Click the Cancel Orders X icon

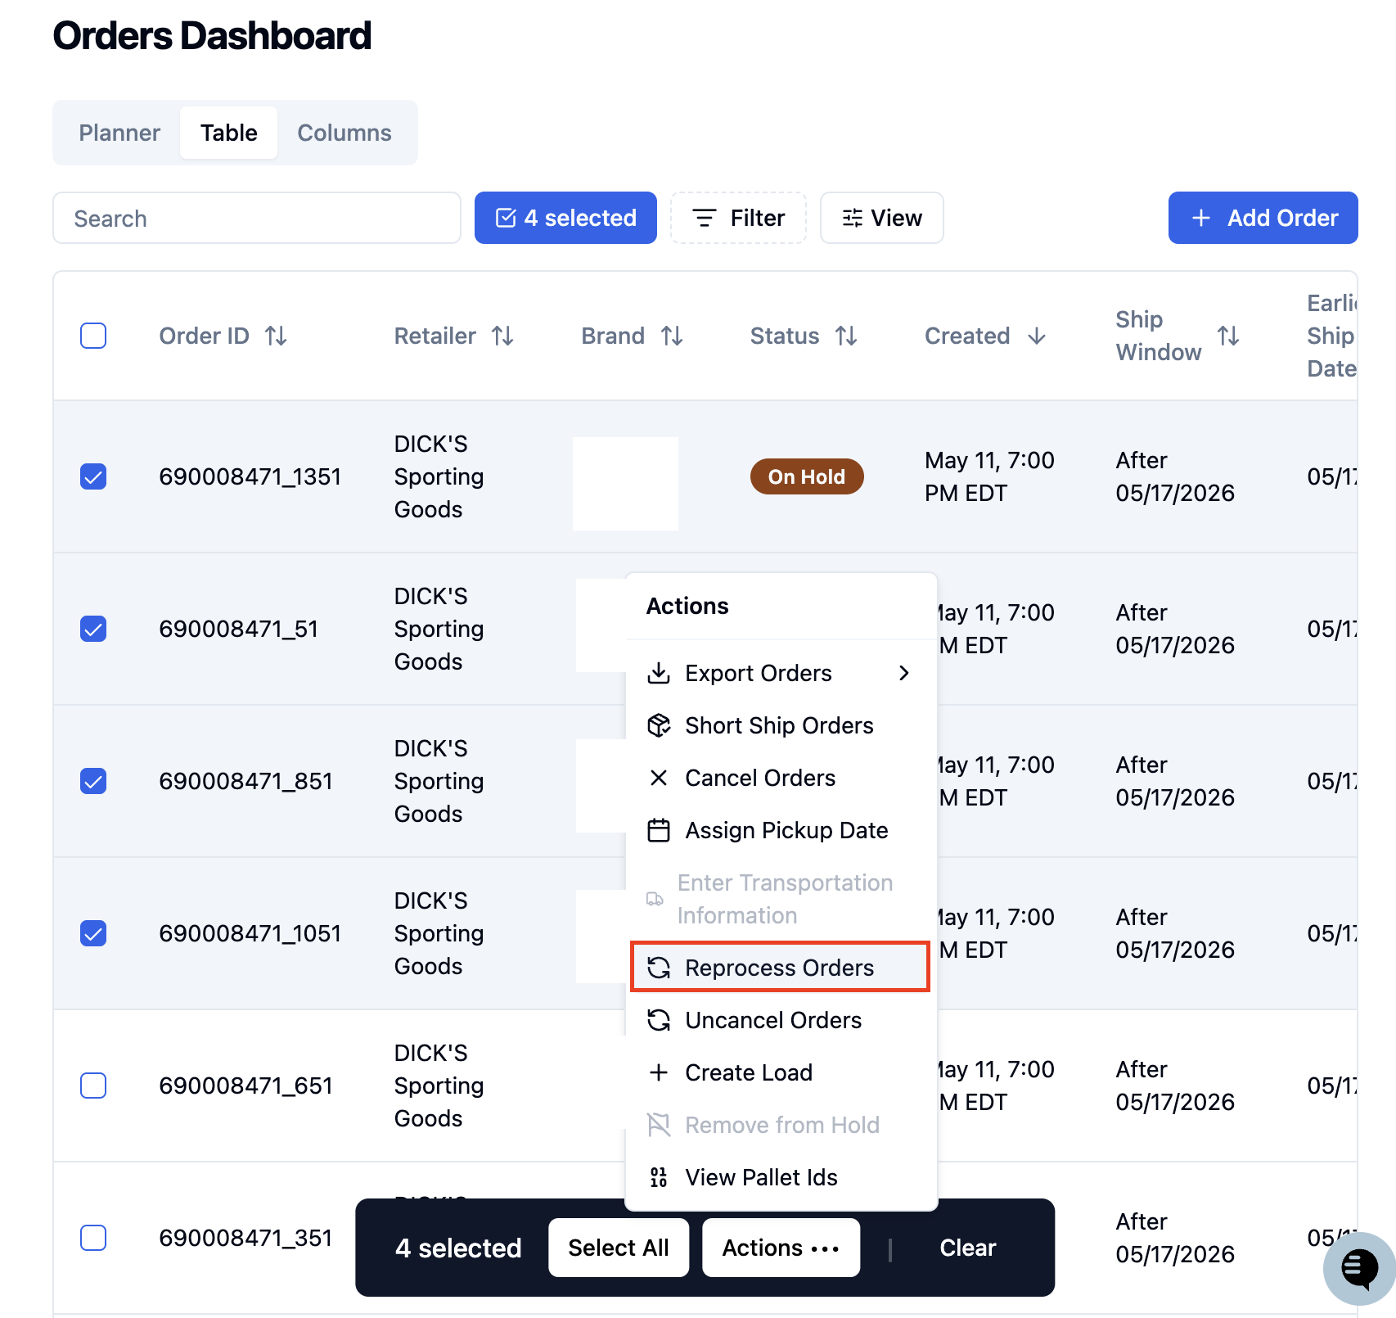coord(659,778)
